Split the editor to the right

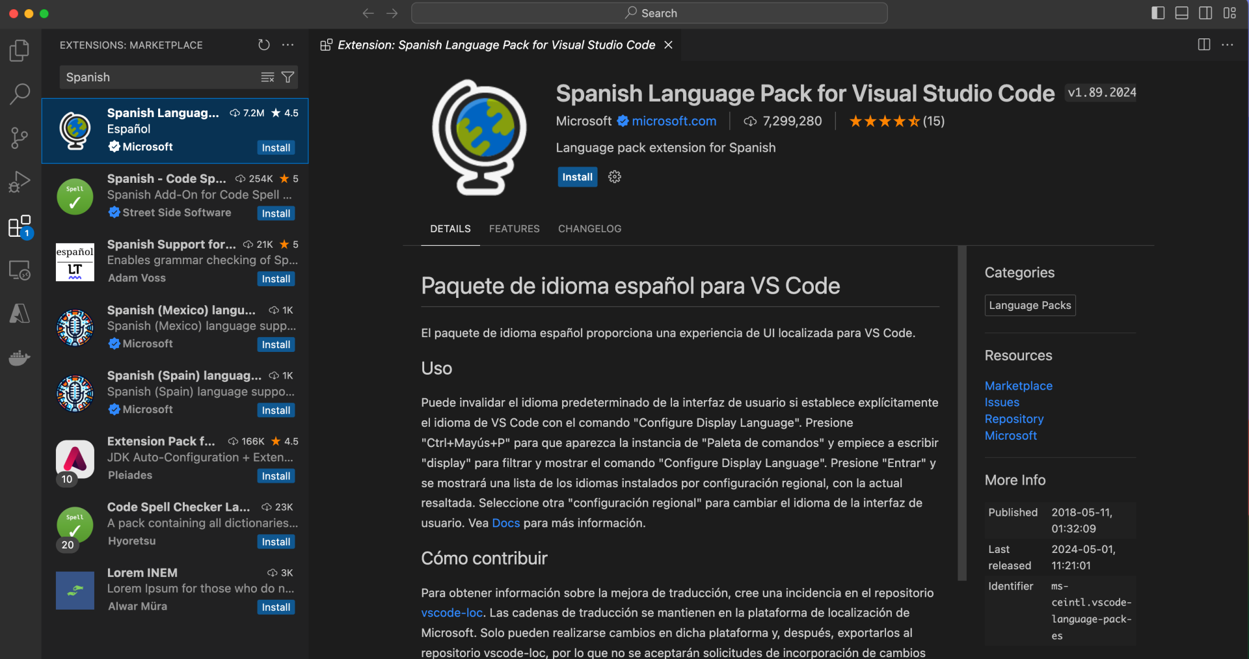point(1204,45)
